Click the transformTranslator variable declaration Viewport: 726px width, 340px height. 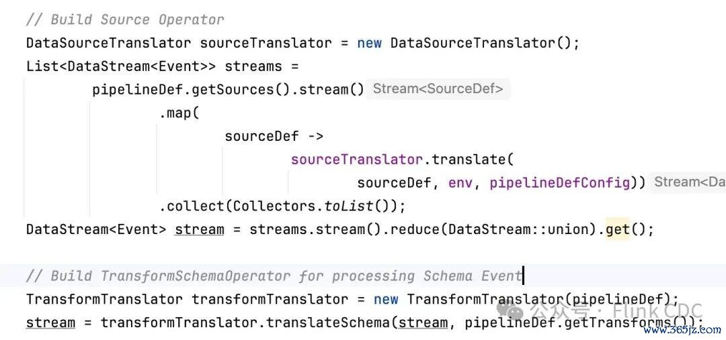(270, 299)
